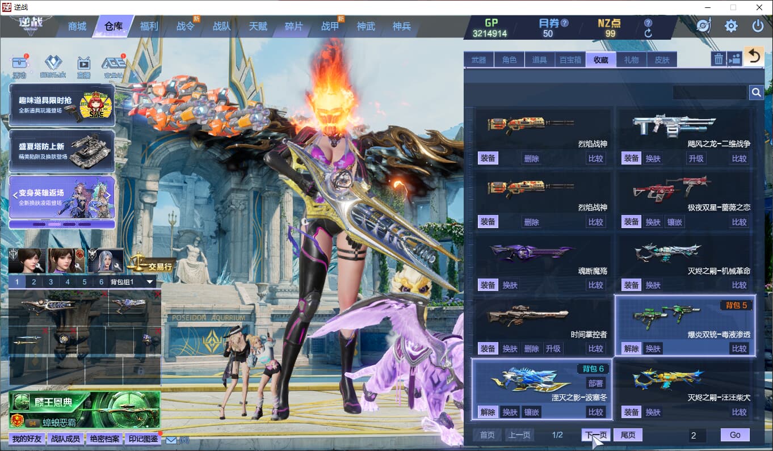Equip 飓风之龙-二维战争 with 装备

click(x=631, y=158)
